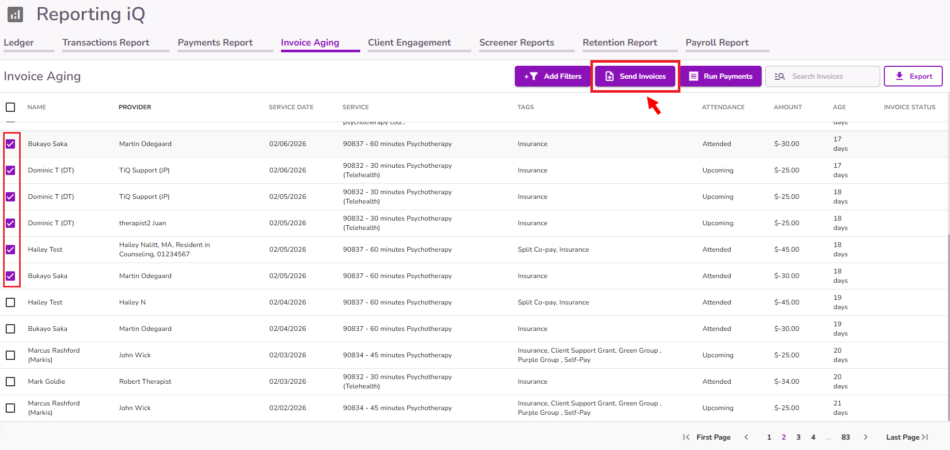Uncheck Dominic T therapist2 Juan row checkbox
Image resolution: width=950 pixels, height=450 pixels.
click(x=10, y=223)
